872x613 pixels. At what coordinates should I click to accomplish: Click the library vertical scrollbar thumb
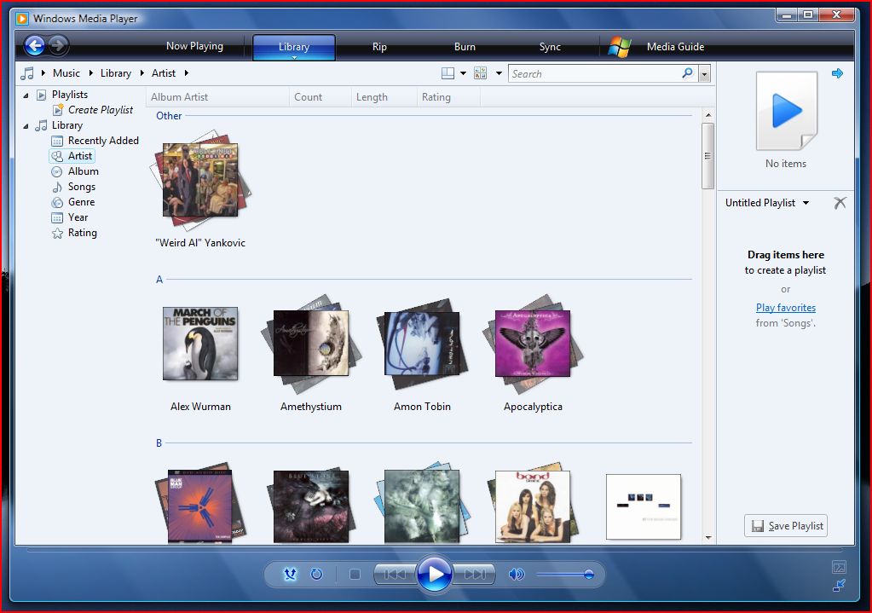point(707,156)
